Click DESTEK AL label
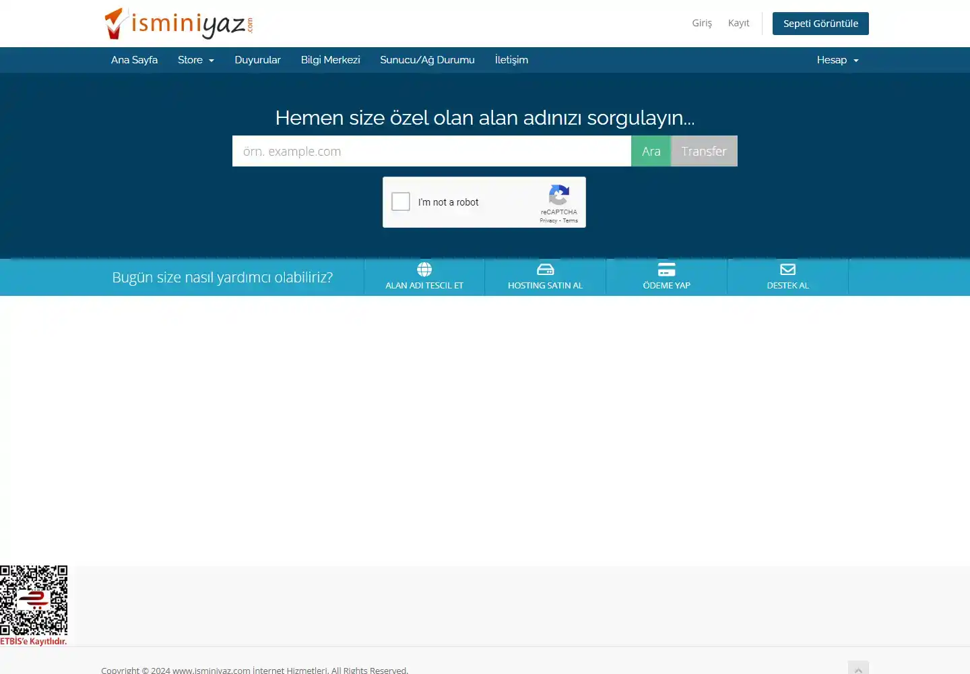The width and height of the screenshot is (970, 674). pos(788,286)
